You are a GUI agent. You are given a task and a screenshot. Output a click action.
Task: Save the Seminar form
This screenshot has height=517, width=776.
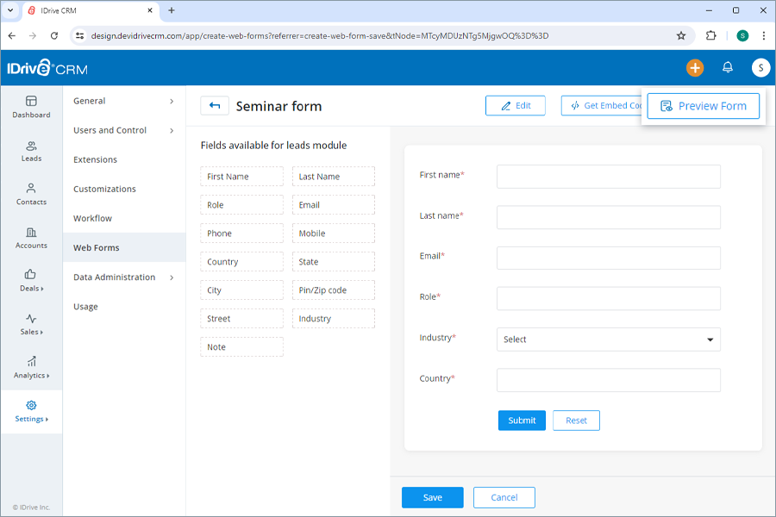pyautogui.click(x=432, y=497)
